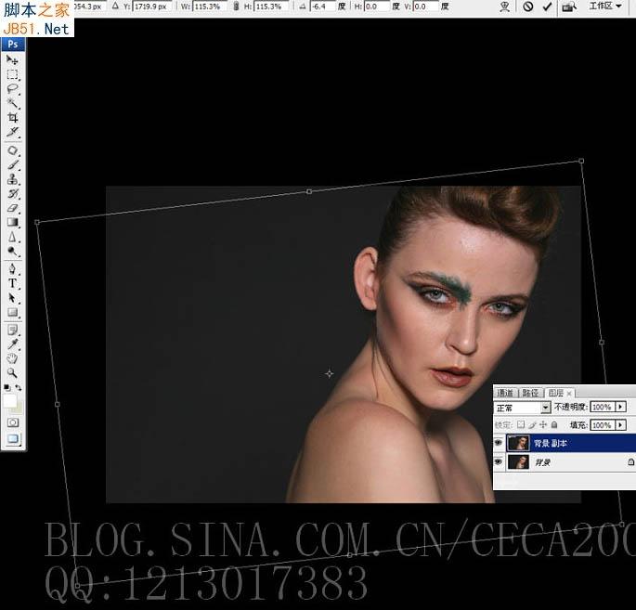Switch to the 通道 tab
This screenshot has height=610, width=636.
[x=505, y=393]
